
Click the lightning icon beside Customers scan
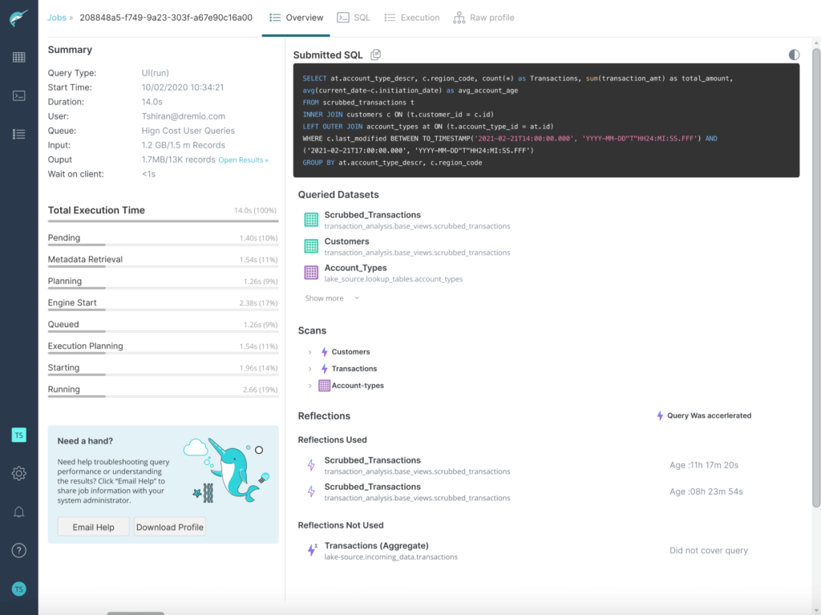(x=324, y=352)
